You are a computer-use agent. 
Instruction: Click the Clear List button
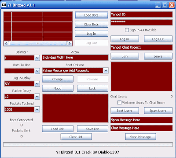(x=76, y=137)
